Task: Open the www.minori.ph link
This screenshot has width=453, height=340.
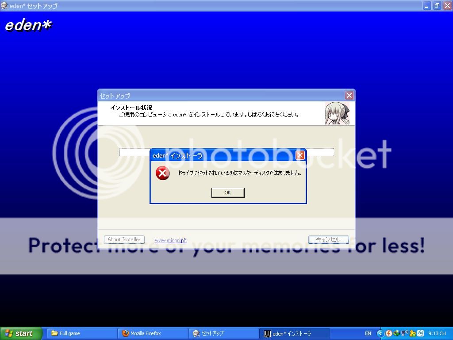Action: tap(170, 240)
